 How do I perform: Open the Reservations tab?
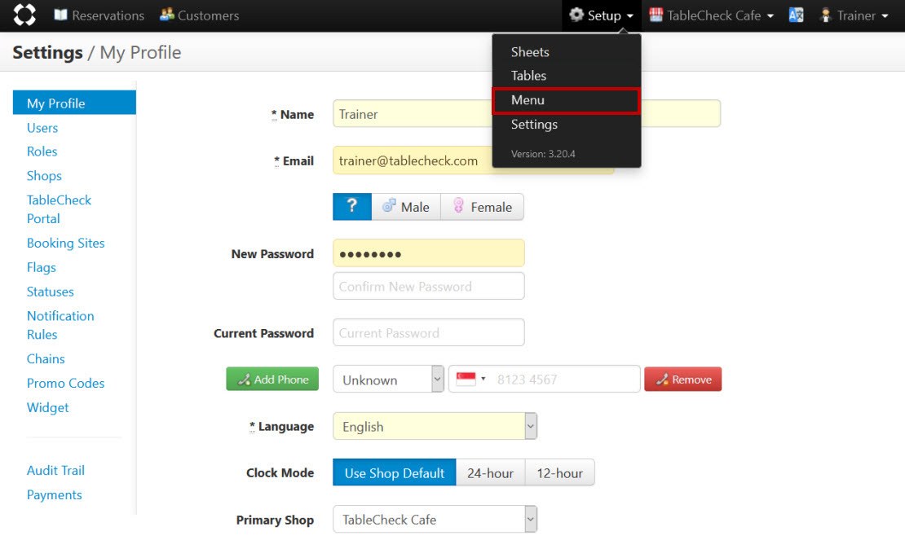pos(99,15)
